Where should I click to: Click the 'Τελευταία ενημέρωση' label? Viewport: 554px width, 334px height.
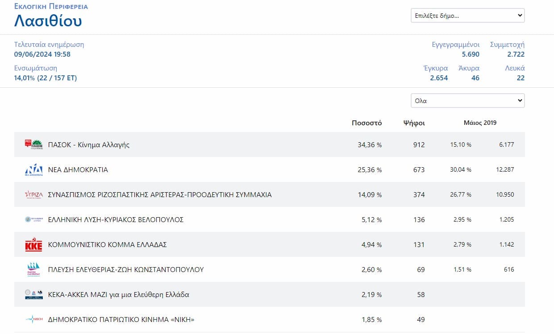click(x=49, y=45)
